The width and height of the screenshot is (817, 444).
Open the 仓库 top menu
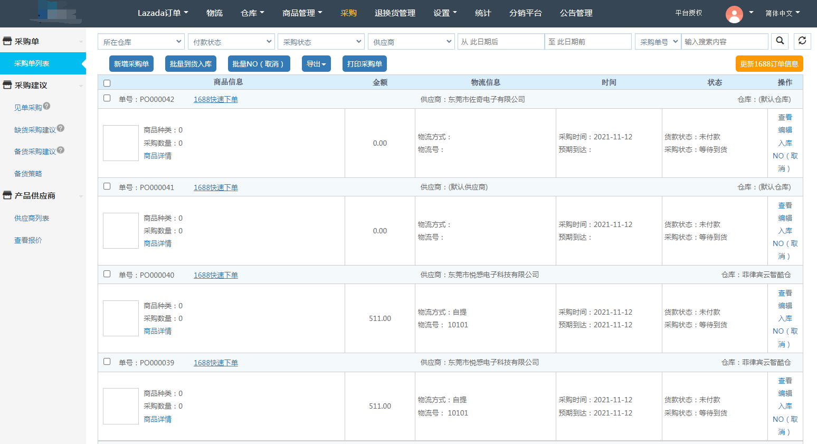point(252,13)
